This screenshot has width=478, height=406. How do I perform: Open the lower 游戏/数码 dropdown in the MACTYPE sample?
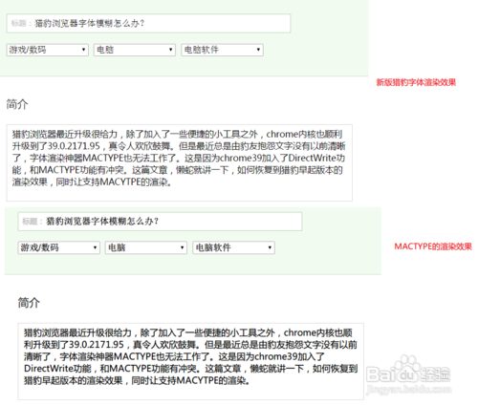pyautogui.click(x=59, y=247)
